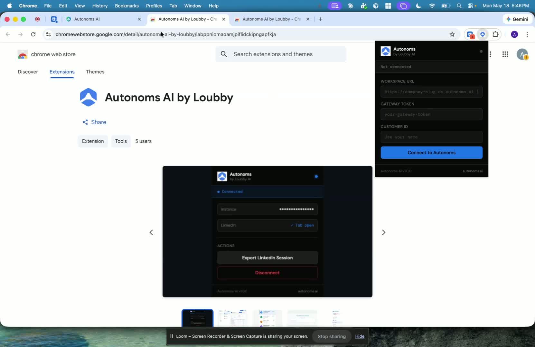Open the Wi-Fi status menu
Screen dimensions: 535x347
(x=432, y=6)
